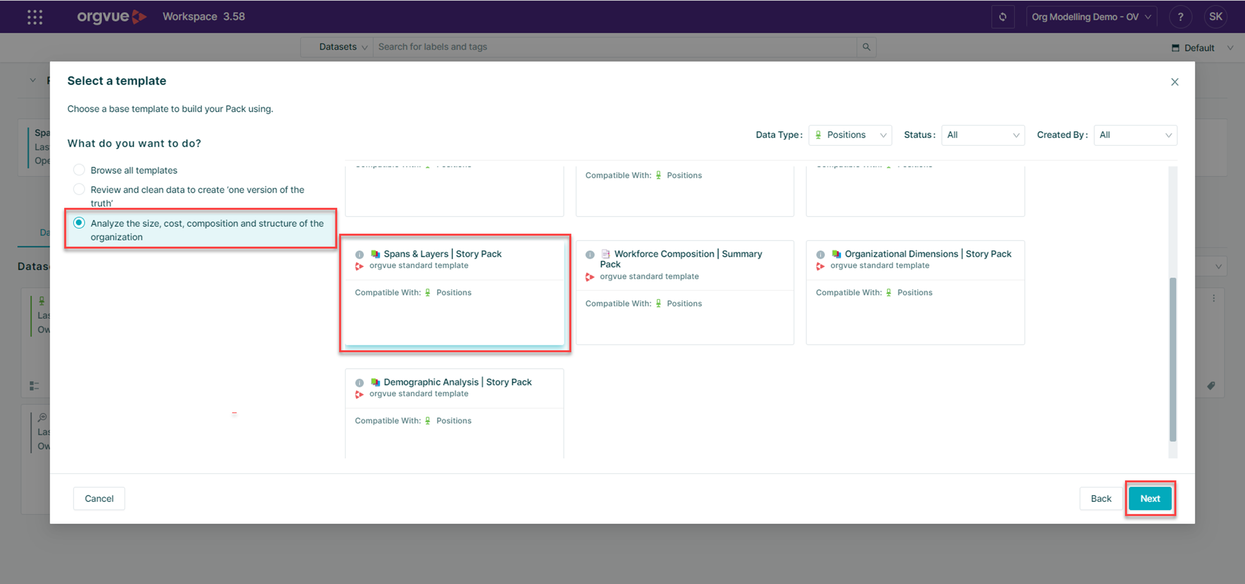Click orgvue template icon under Organizational Dimensions
Viewport: 1245px width, 584px height.
(x=820, y=266)
